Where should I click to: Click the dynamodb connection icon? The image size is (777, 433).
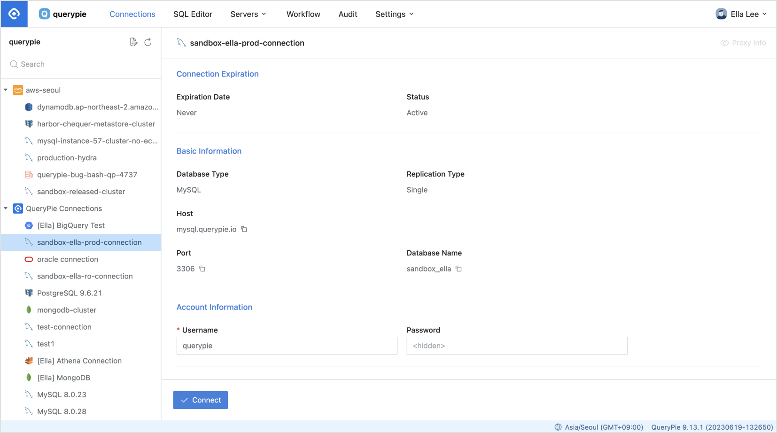(29, 107)
